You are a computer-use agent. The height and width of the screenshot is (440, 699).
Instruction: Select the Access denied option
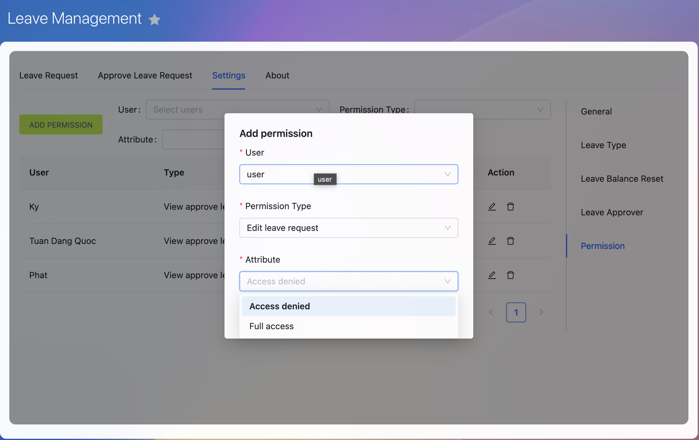point(280,306)
